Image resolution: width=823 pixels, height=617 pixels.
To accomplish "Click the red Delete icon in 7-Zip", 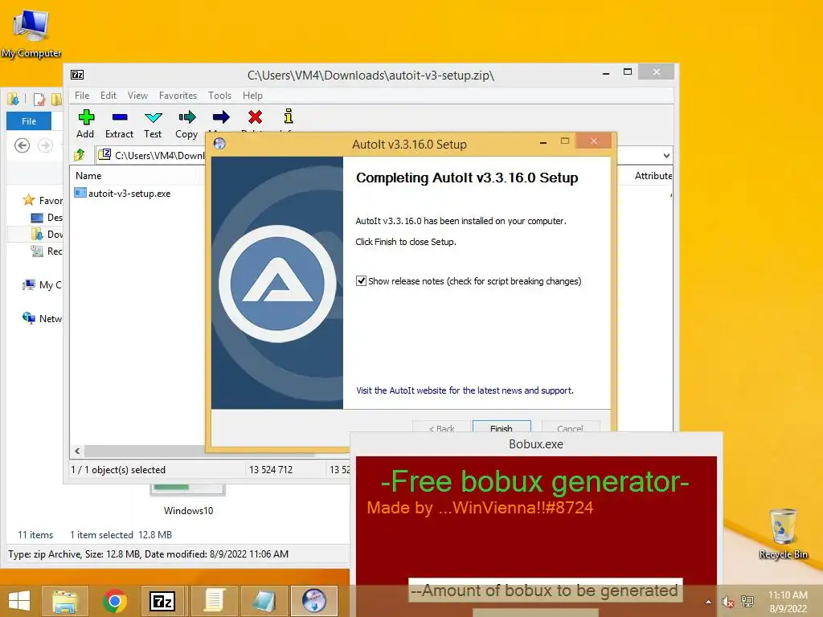I will [255, 117].
